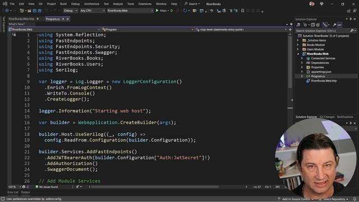
Task: Click Show All Files icon in Solution Explorer
Action: pos(317,25)
